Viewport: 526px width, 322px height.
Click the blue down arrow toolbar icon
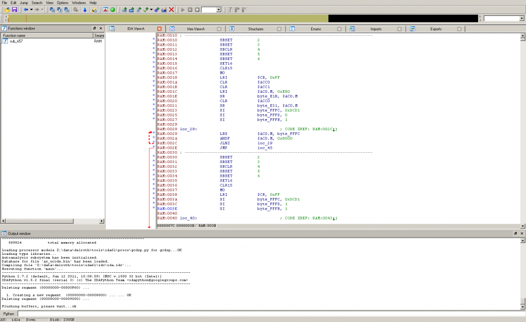click(x=85, y=10)
